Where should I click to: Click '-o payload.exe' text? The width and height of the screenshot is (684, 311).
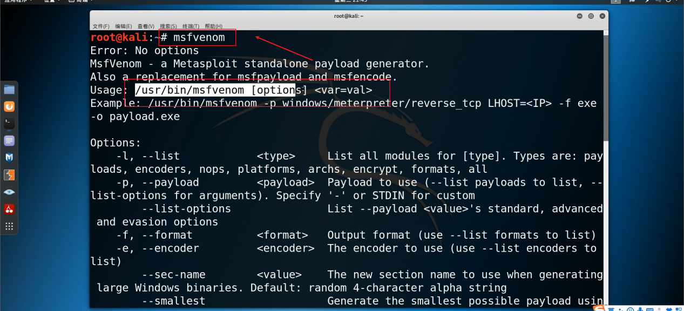click(x=135, y=117)
